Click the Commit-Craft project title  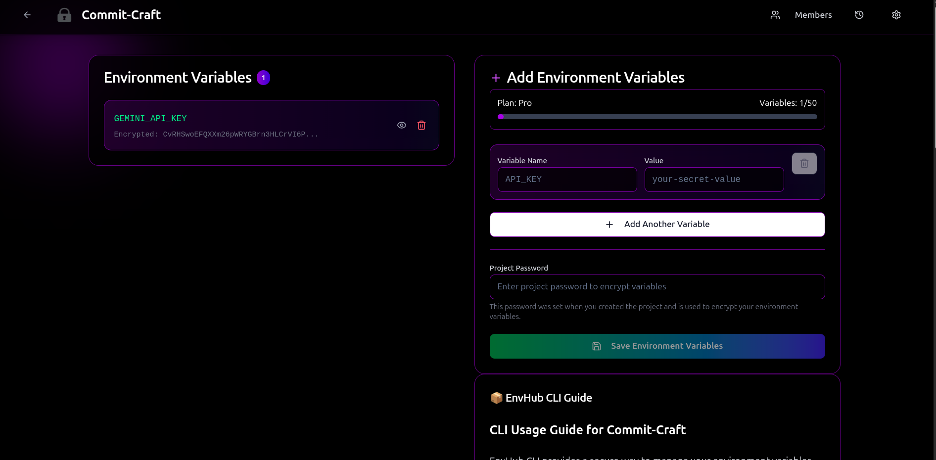click(121, 15)
